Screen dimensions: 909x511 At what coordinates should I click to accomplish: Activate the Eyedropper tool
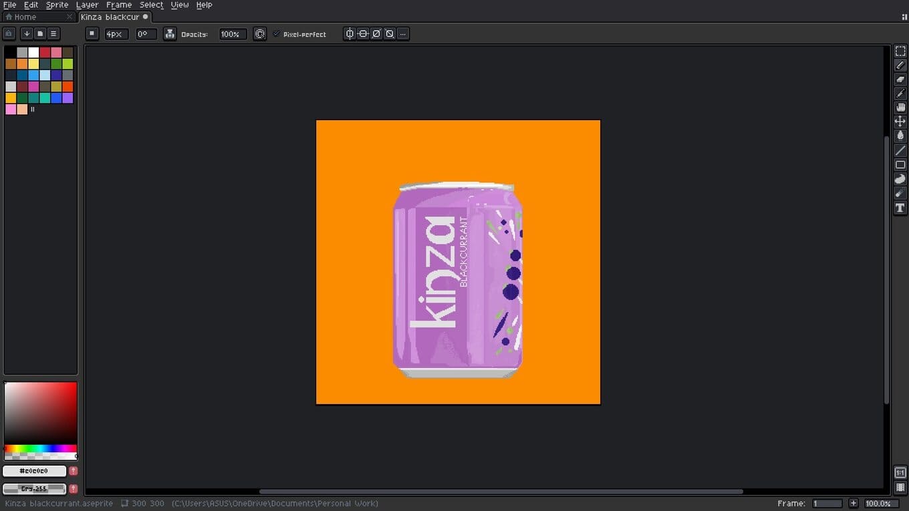(900, 94)
